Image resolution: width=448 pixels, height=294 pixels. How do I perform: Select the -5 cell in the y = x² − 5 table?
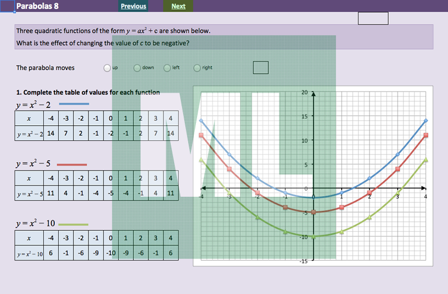pos(111,193)
